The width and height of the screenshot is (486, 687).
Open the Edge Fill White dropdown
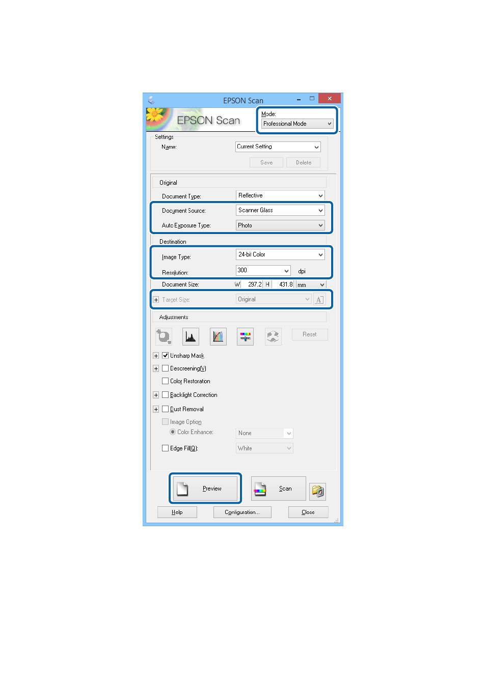pos(265,448)
